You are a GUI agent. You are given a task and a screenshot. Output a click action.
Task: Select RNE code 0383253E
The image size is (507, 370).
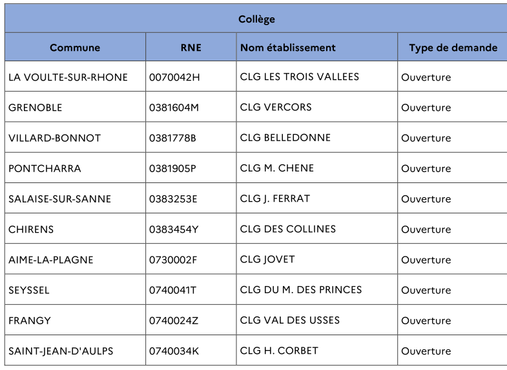tap(173, 199)
